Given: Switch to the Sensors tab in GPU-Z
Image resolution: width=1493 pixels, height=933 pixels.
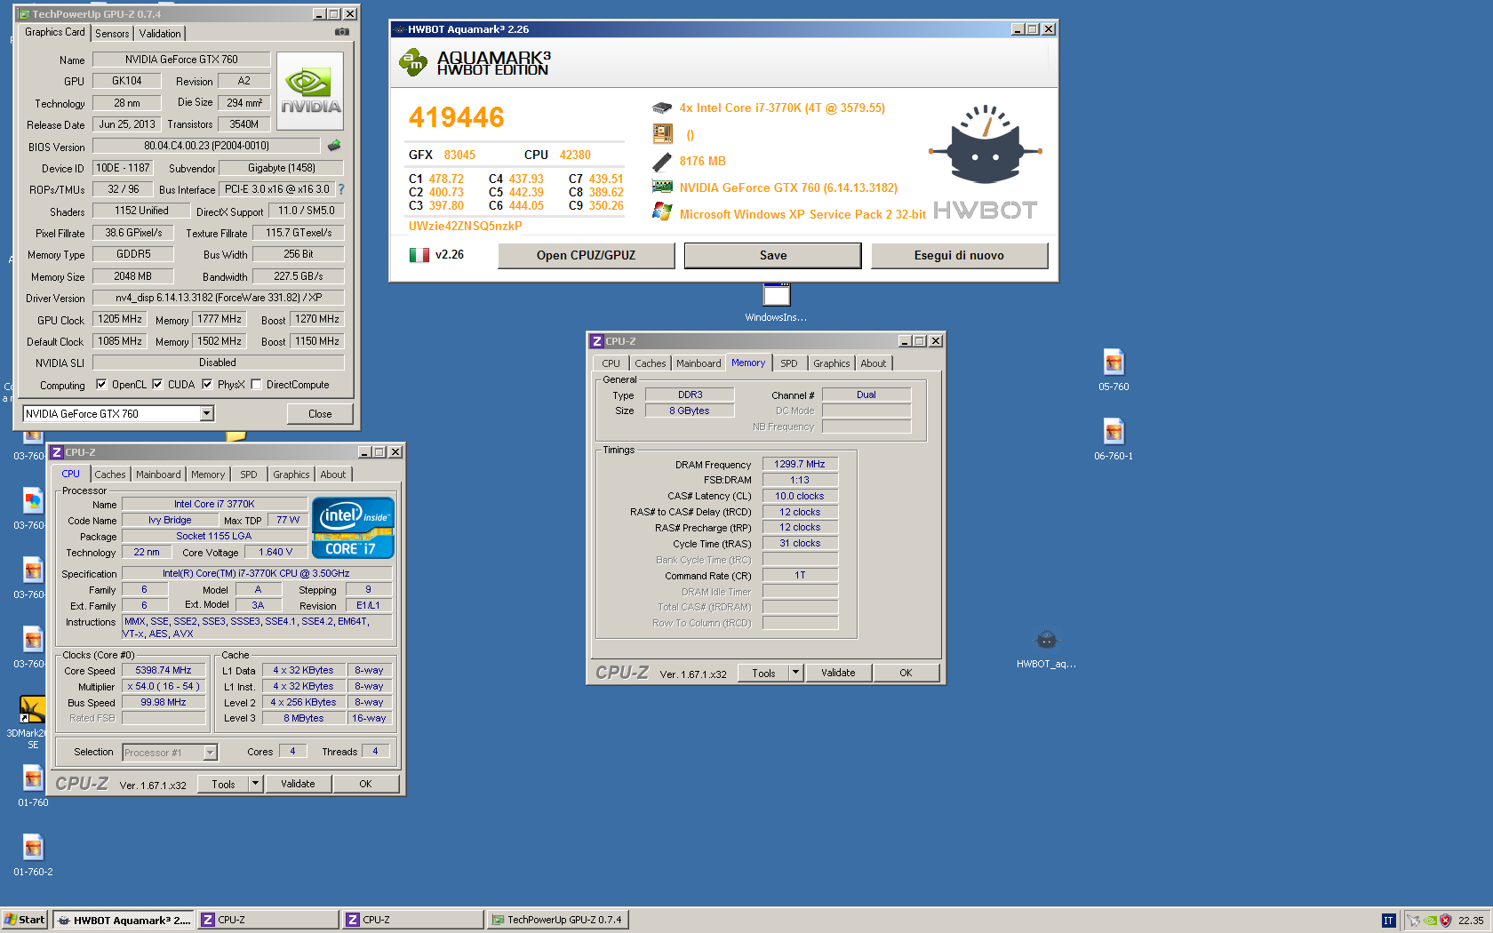Looking at the screenshot, I should [x=112, y=34].
